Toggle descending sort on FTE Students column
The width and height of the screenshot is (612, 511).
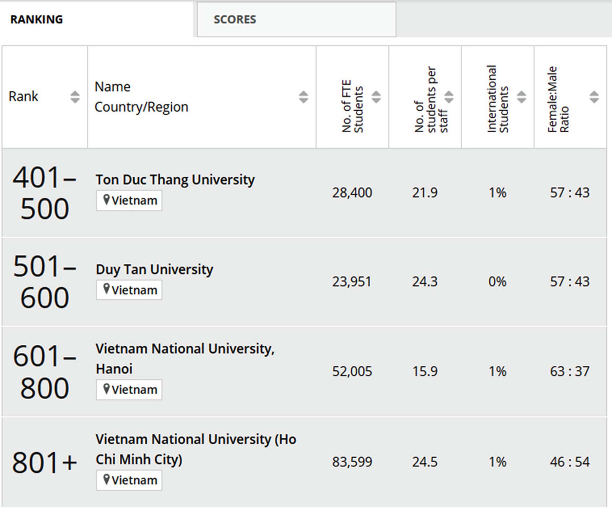coord(376,97)
